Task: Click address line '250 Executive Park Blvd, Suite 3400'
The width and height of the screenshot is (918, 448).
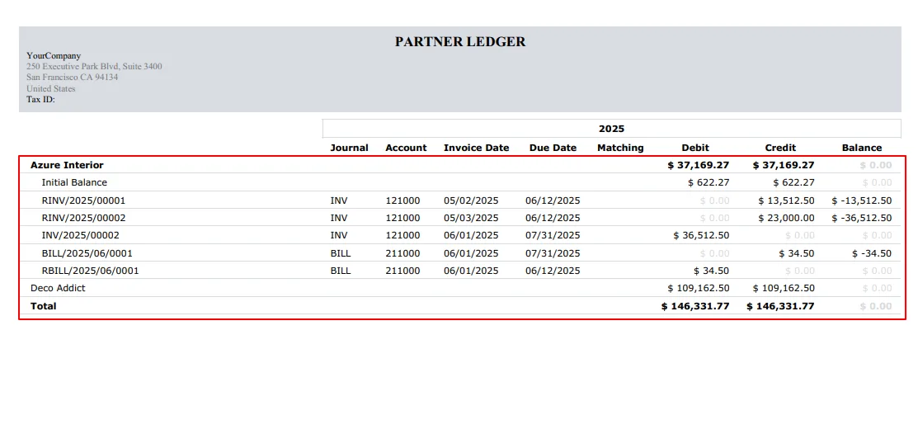Action: tap(94, 66)
